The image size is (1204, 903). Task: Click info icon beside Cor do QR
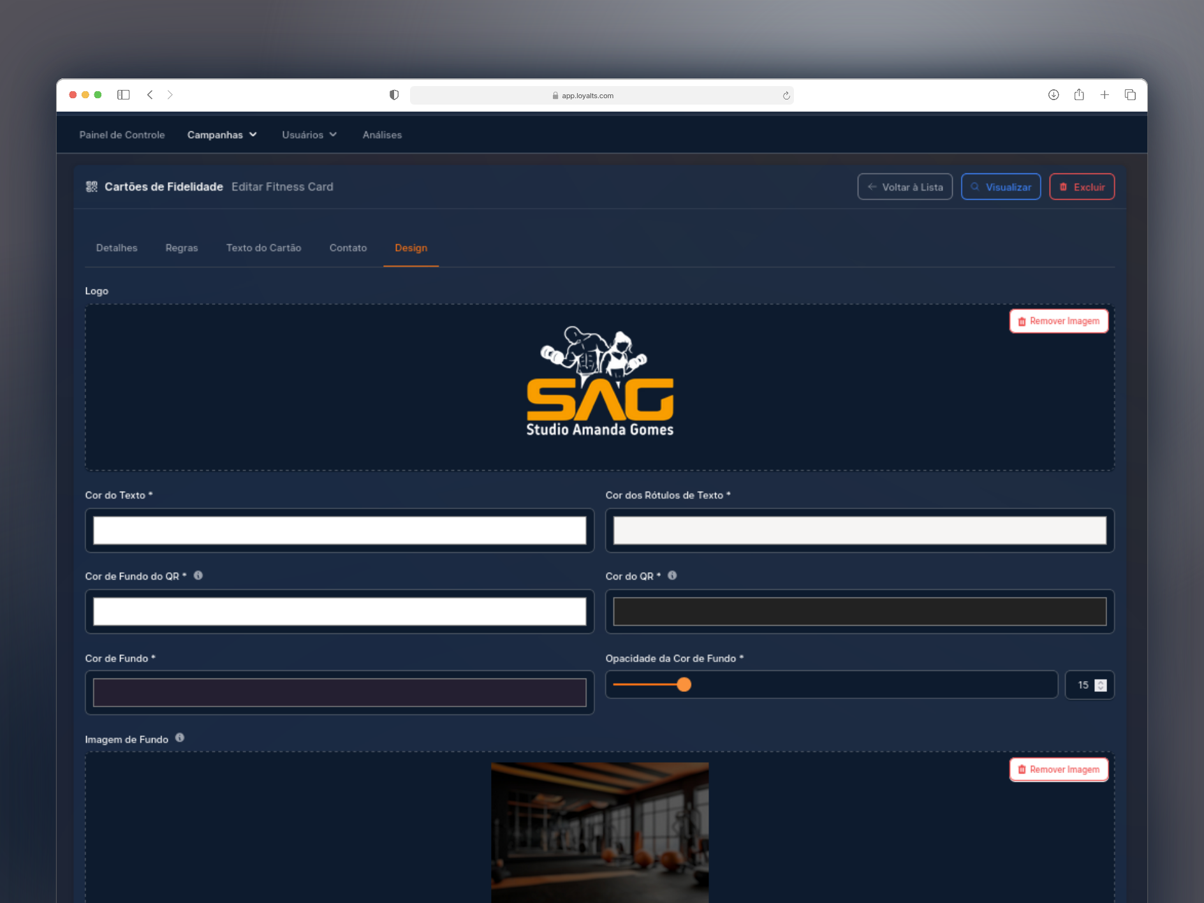point(672,576)
